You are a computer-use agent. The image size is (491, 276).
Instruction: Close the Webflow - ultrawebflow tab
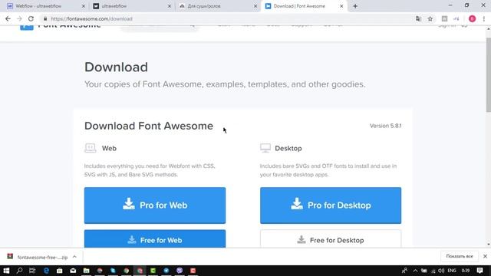click(x=84, y=6)
